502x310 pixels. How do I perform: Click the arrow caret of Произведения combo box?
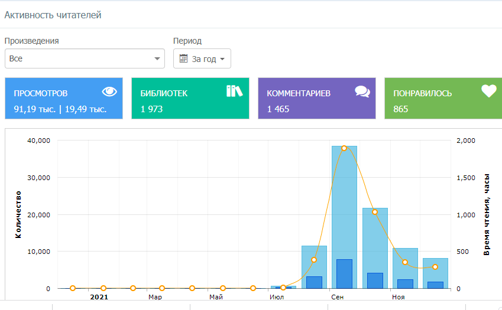tap(157, 59)
